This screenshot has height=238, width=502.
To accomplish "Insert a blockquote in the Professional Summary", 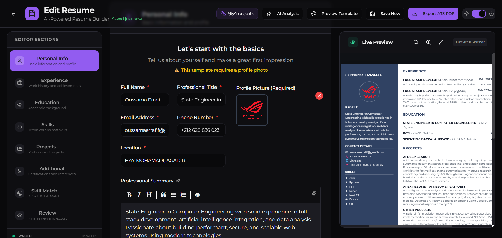I will point(163,195).
